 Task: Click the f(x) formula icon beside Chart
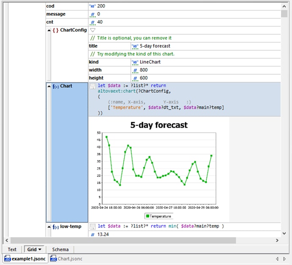point(55,86)
